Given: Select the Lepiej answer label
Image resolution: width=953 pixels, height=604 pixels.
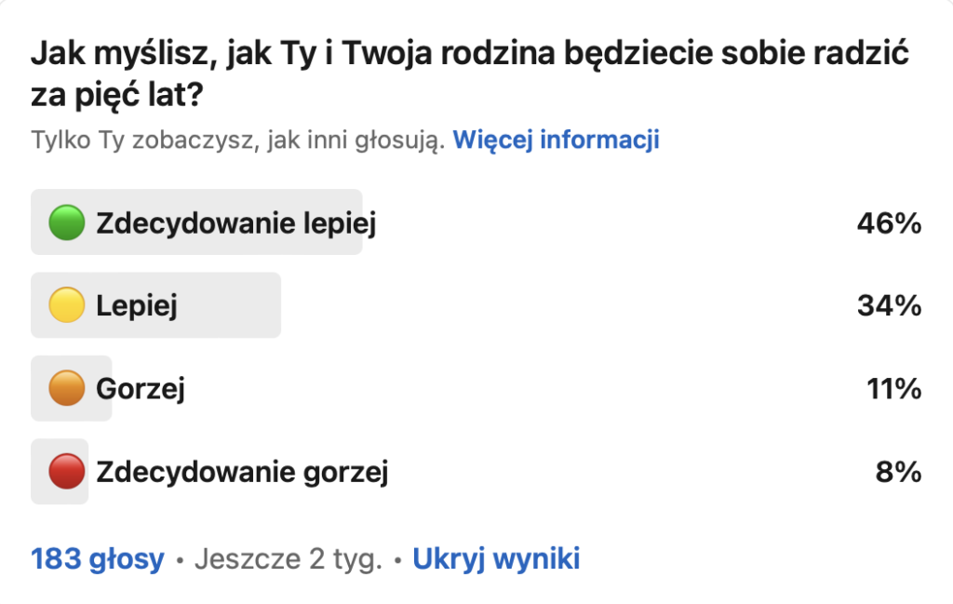Looking at the screenshot, I should [x=137, y=305].
